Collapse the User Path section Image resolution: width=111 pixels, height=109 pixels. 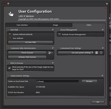tap(8, 30)
